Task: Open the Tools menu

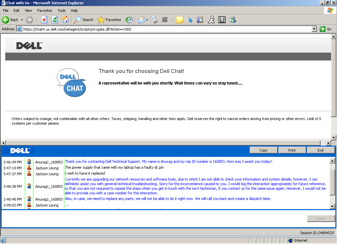Action: coord(61,11)
